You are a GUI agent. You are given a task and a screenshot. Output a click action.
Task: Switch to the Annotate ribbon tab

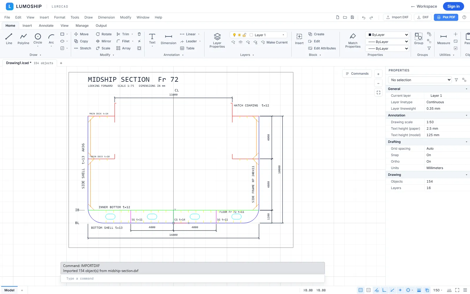pyautogui.click(x=46, y=26)
